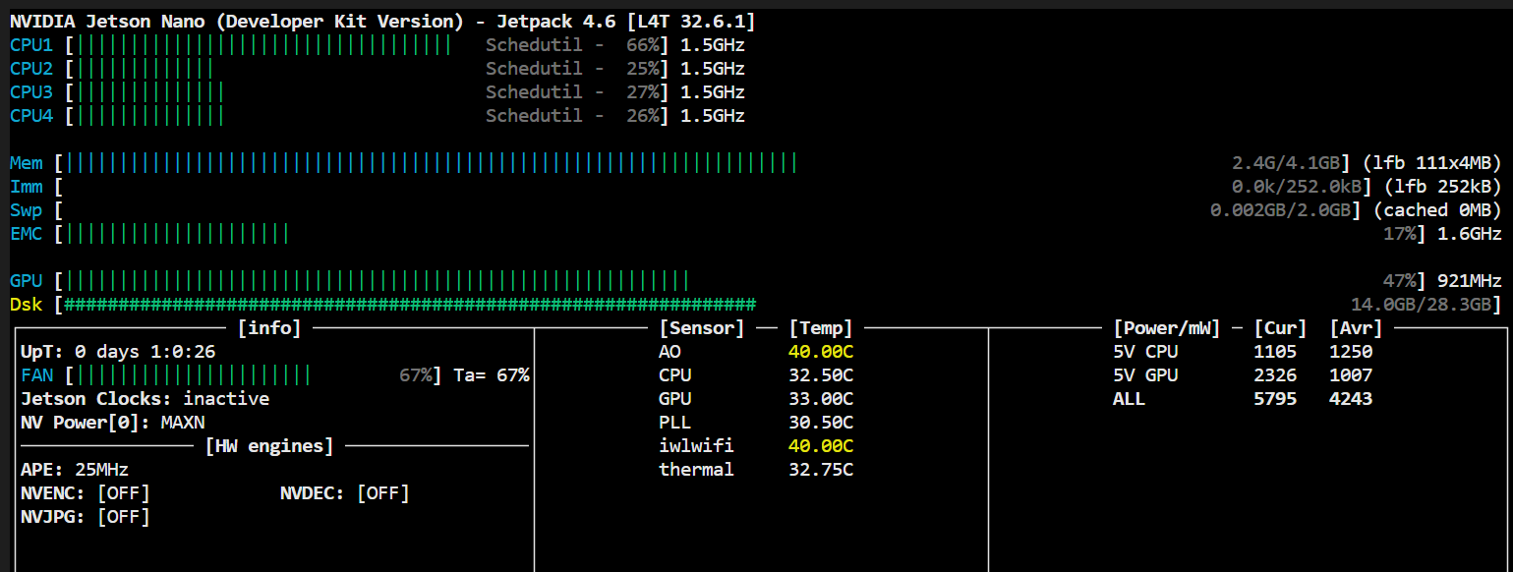Click the [Sensor] column header
1513x572 pixels.
tap(702, 328)
